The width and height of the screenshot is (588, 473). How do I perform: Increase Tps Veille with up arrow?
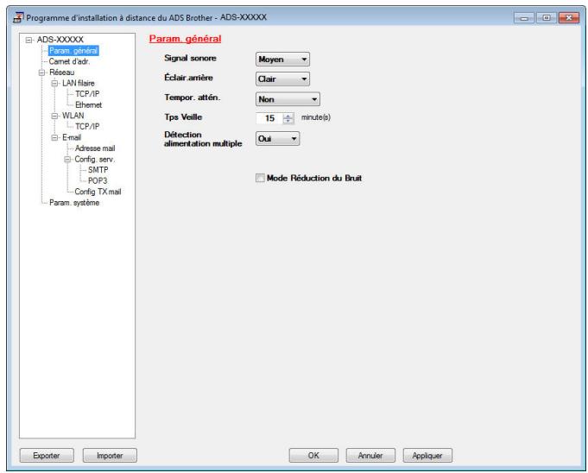point(288,116)
